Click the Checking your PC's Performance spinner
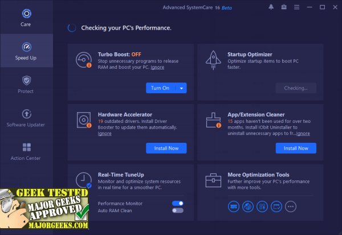Viewport: 342px width, 235px height. [x=72, y=28]
